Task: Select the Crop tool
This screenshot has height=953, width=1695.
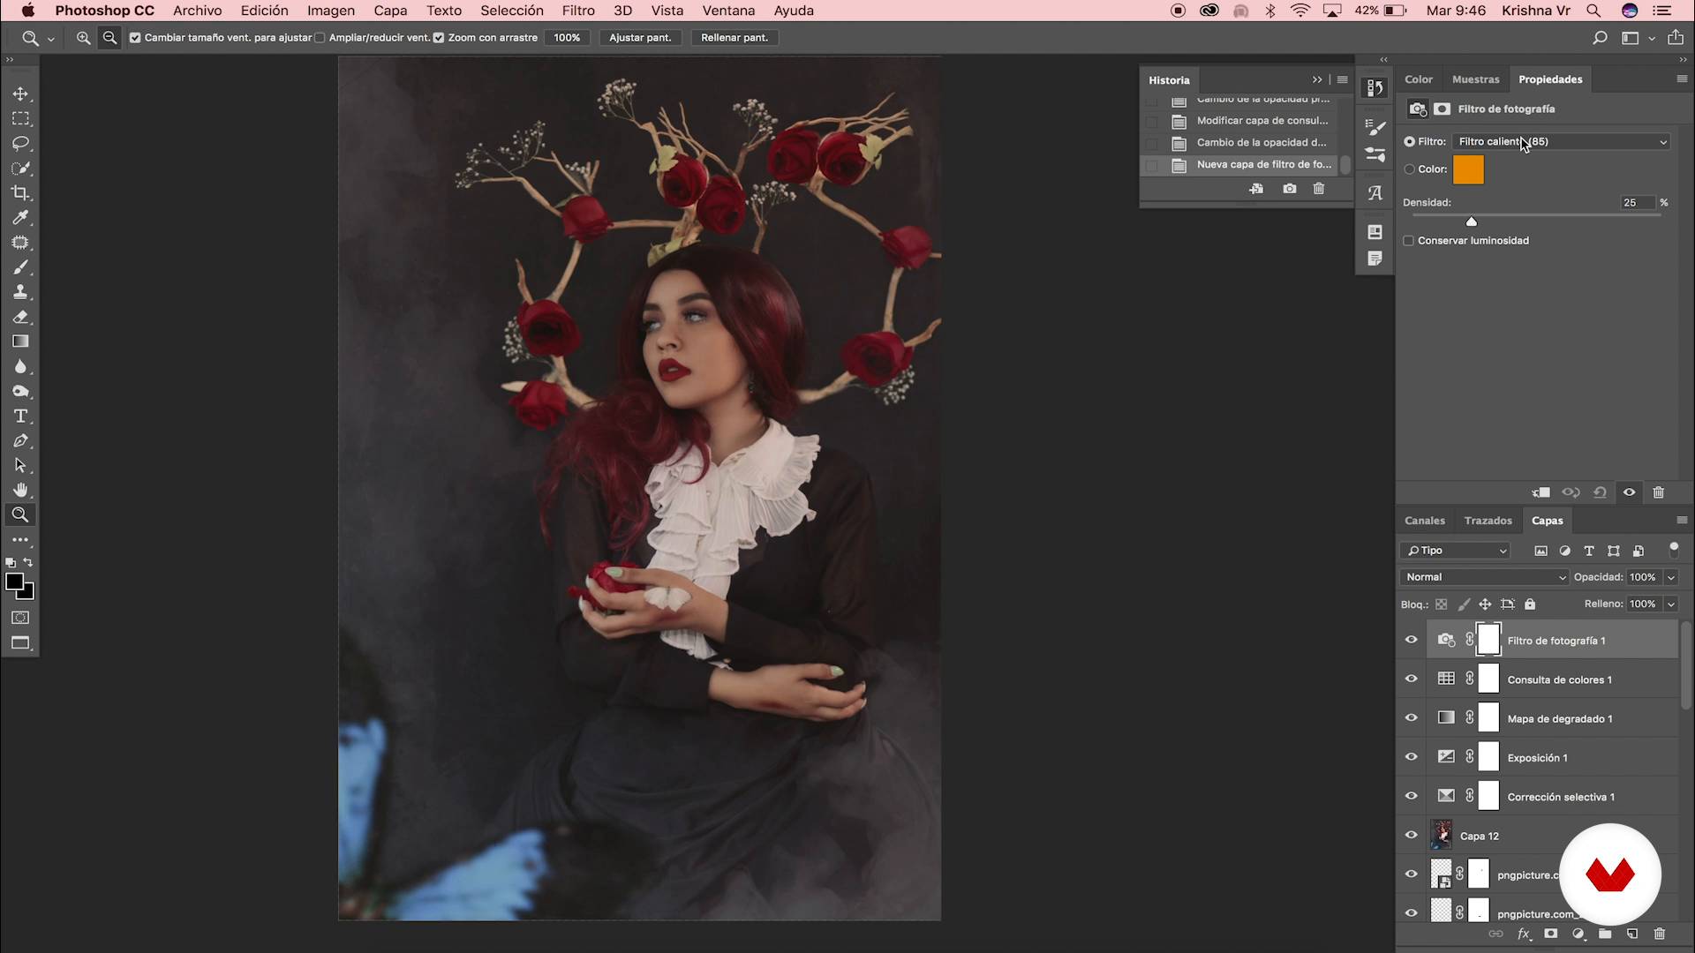Action: 20,192
